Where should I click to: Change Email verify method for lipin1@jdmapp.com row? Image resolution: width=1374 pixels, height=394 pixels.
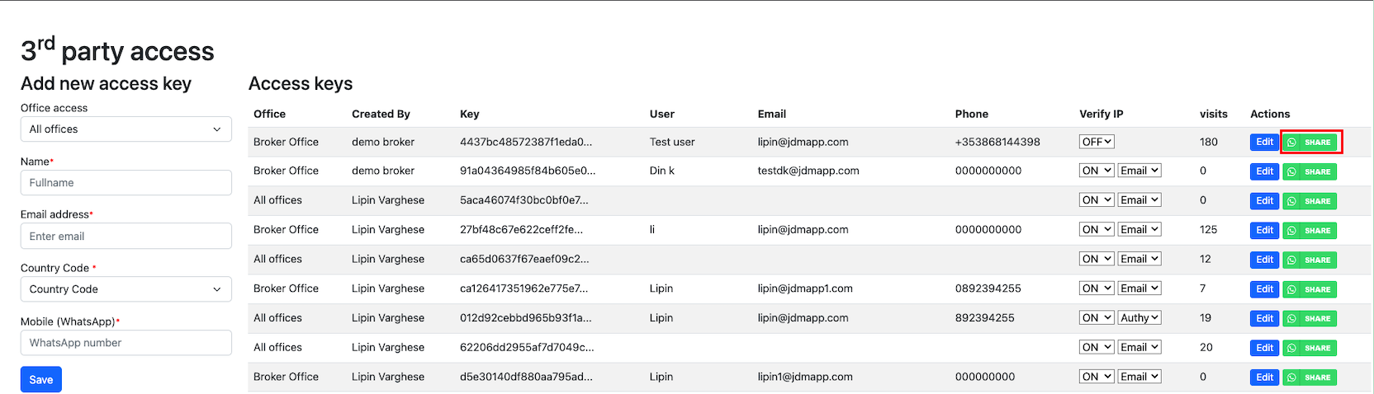[x=1139, y=377]
